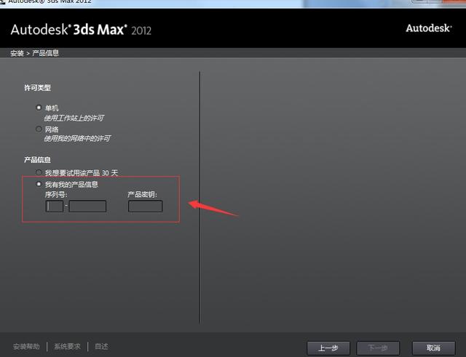This screenshot has width=466, height=357.
Task: Click the second longer serial number field
Action: pos(87,206)
